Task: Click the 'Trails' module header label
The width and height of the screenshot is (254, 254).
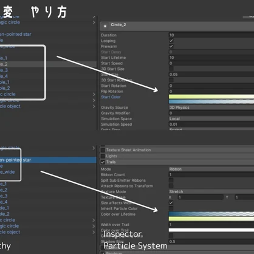Action: click(111, 162)
